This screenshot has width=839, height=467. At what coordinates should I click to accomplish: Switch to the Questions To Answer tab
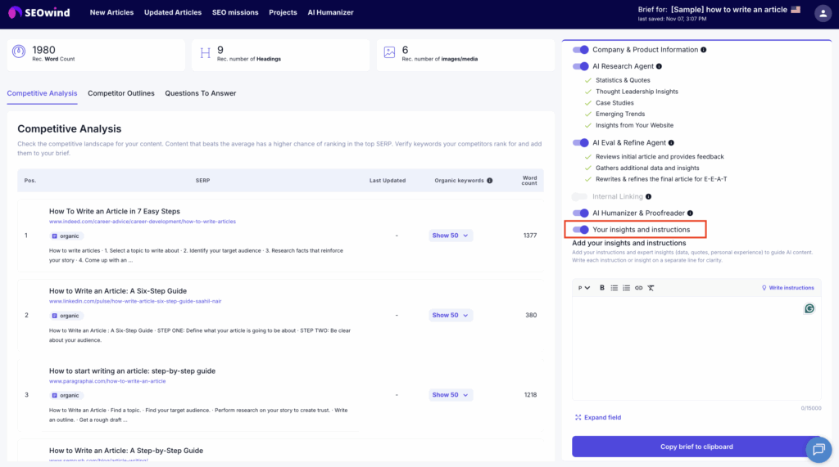200,93
